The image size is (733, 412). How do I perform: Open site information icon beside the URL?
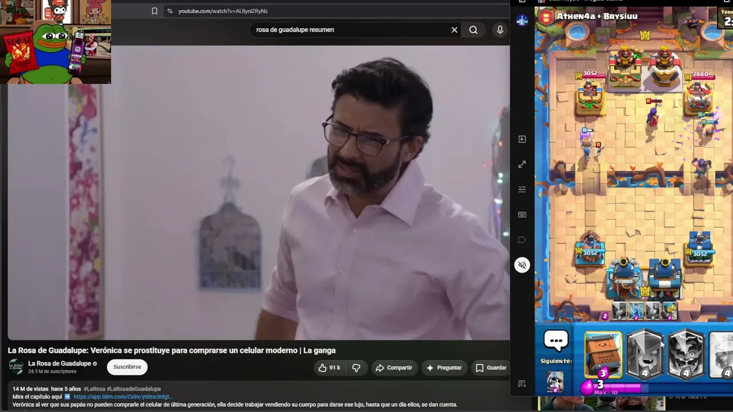point(170,11)
